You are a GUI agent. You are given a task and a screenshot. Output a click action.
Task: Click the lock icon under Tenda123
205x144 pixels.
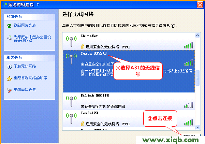click(83, 124)
